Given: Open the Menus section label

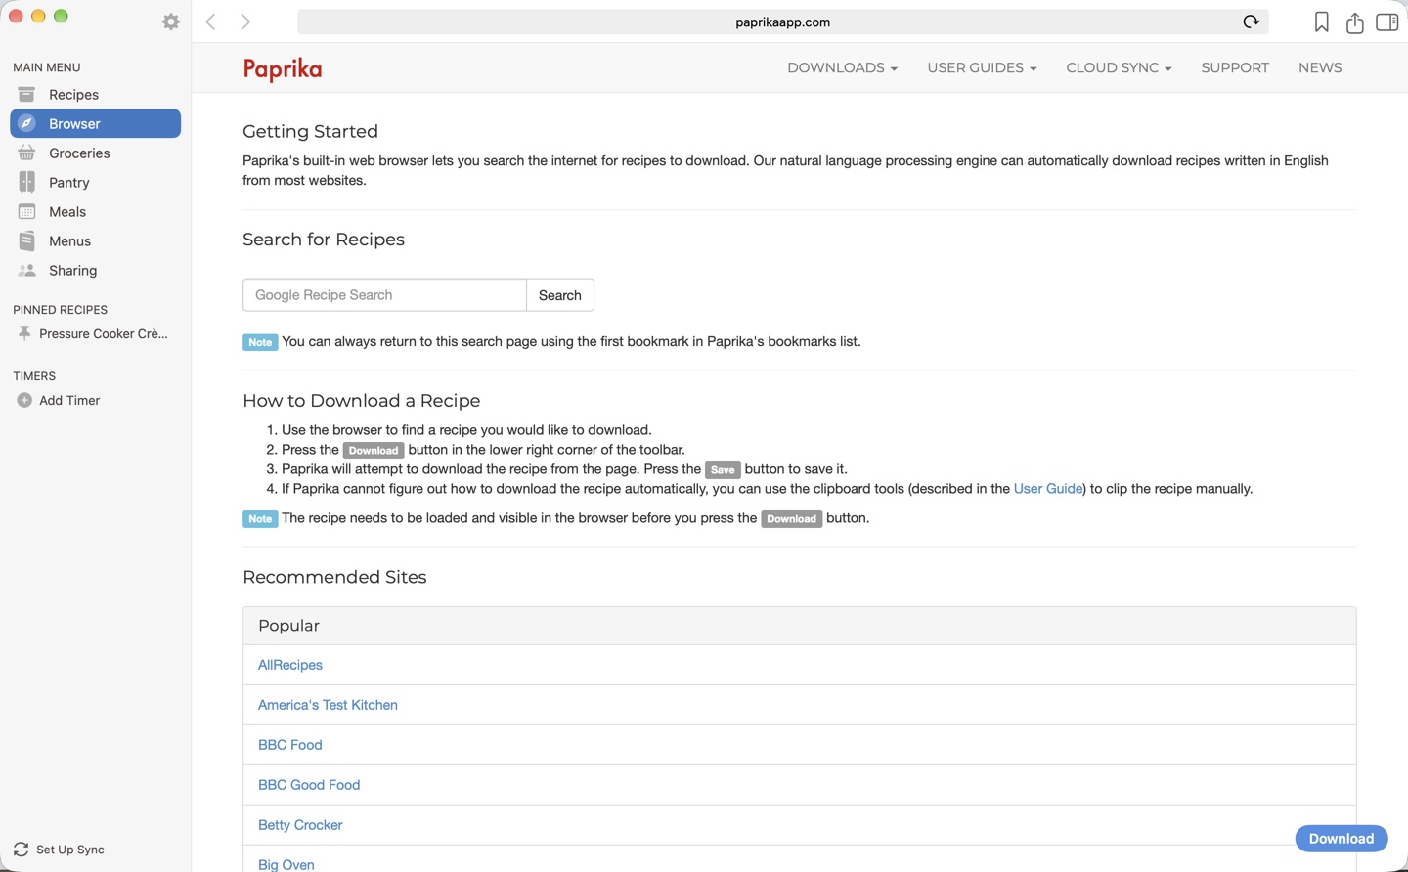Looking at the screenshot, I should [x=69, y=241].
